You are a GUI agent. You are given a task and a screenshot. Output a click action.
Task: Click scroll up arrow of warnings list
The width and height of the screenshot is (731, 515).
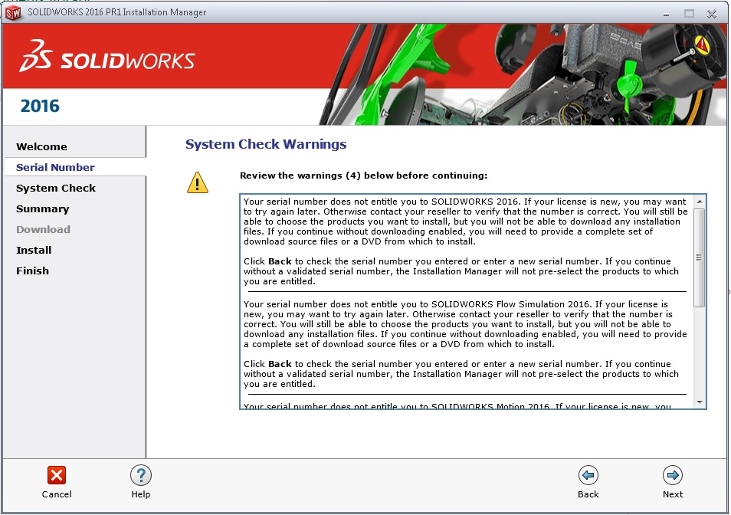[700, 202]
